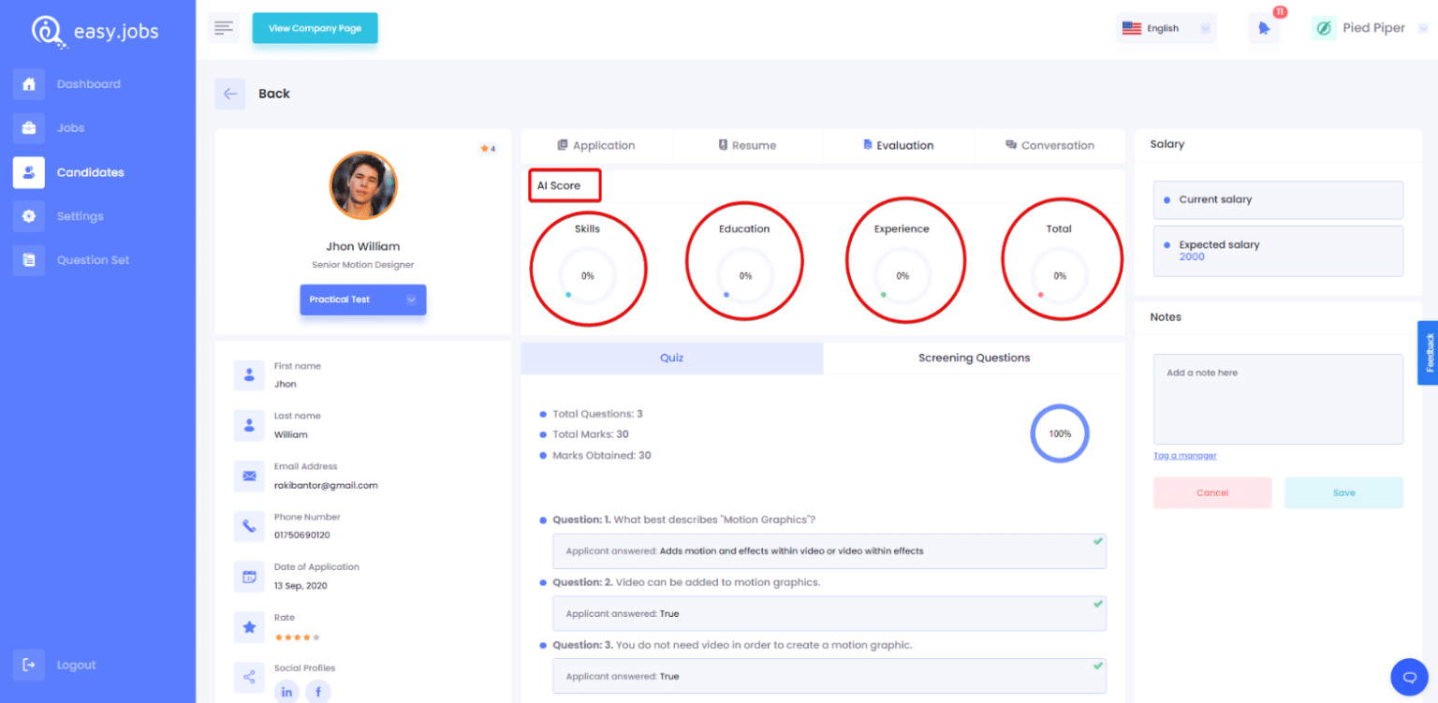Image resolution: width=1438 pixels, height=703 pixels.
Task: Click the Tag a manager link
Action: point(1184,455)
